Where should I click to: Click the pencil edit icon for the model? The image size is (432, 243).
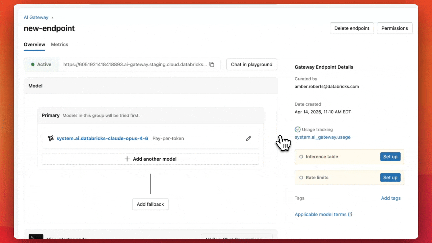(x=248, y=138)
